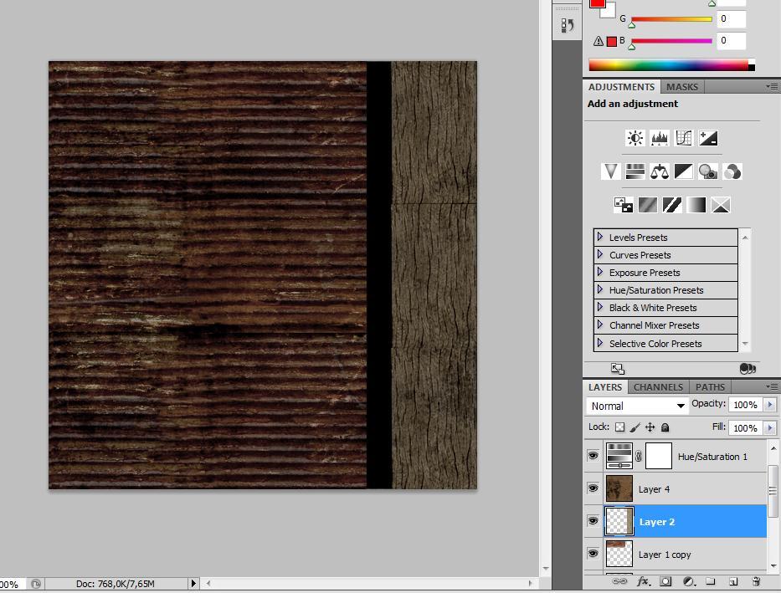Viewport: 781px width, 593px height.
Task: Add an Invert adjustment
Action: point(623,205)
